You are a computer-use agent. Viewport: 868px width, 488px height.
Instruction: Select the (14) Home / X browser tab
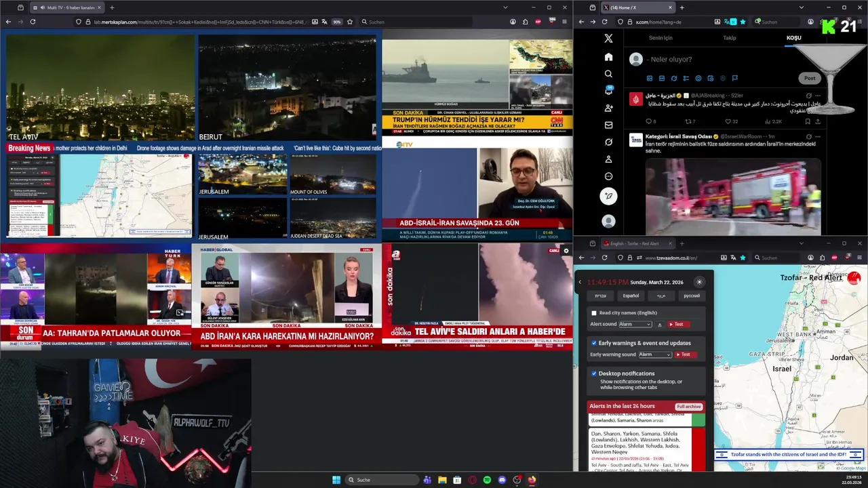[x=637, y=7]
